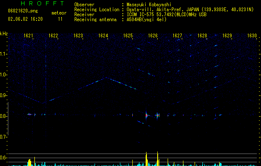Image resolution: width=261 pixels, height=166 pixels.
Task: Click the A504HB(yagi 4el) antenna text
Action: (x=146, y=20)
